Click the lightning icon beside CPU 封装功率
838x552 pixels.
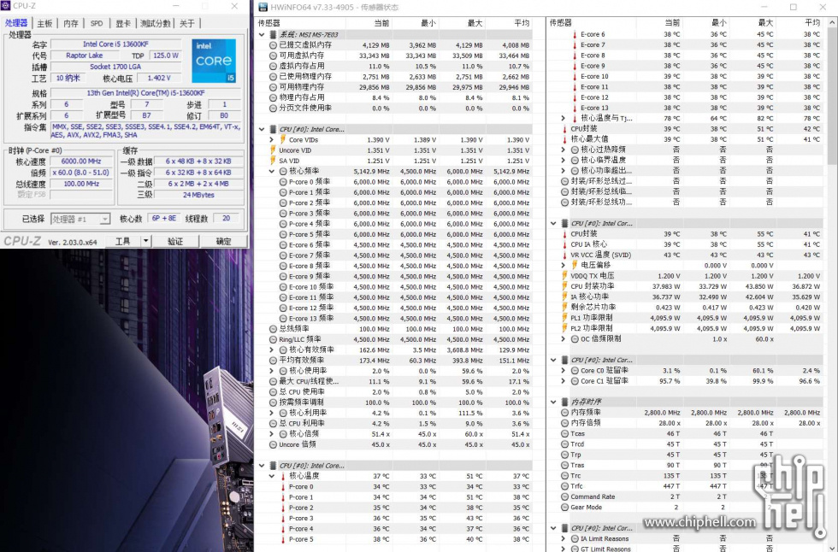[x=565, y=286]
